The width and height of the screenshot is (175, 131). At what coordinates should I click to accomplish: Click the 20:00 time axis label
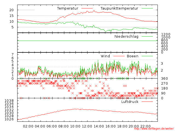click(x=134, y=126)
